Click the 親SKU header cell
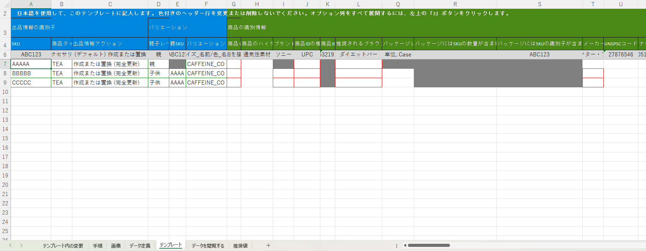Viewport: 646px width, 251px height. pos(177,44)
